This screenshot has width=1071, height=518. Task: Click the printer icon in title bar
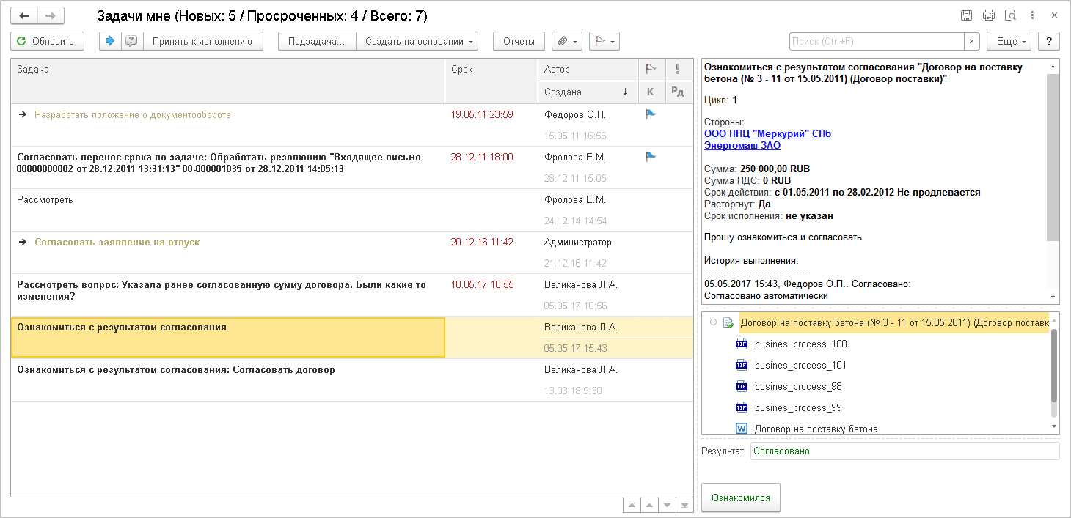tap(988, 15)
